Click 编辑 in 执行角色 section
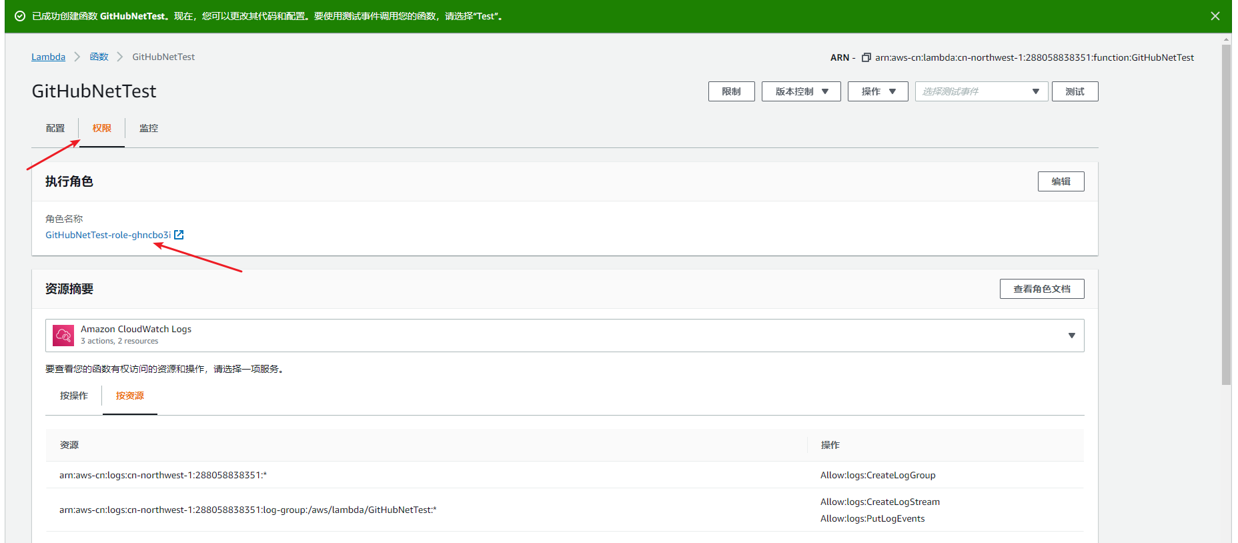1238x543 pixels. pos(1061,181)
